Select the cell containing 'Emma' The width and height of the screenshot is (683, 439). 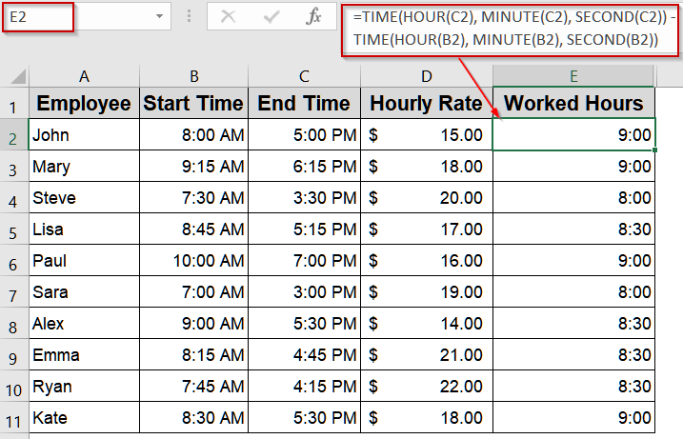pyautogui.click(x=84, y=354)
